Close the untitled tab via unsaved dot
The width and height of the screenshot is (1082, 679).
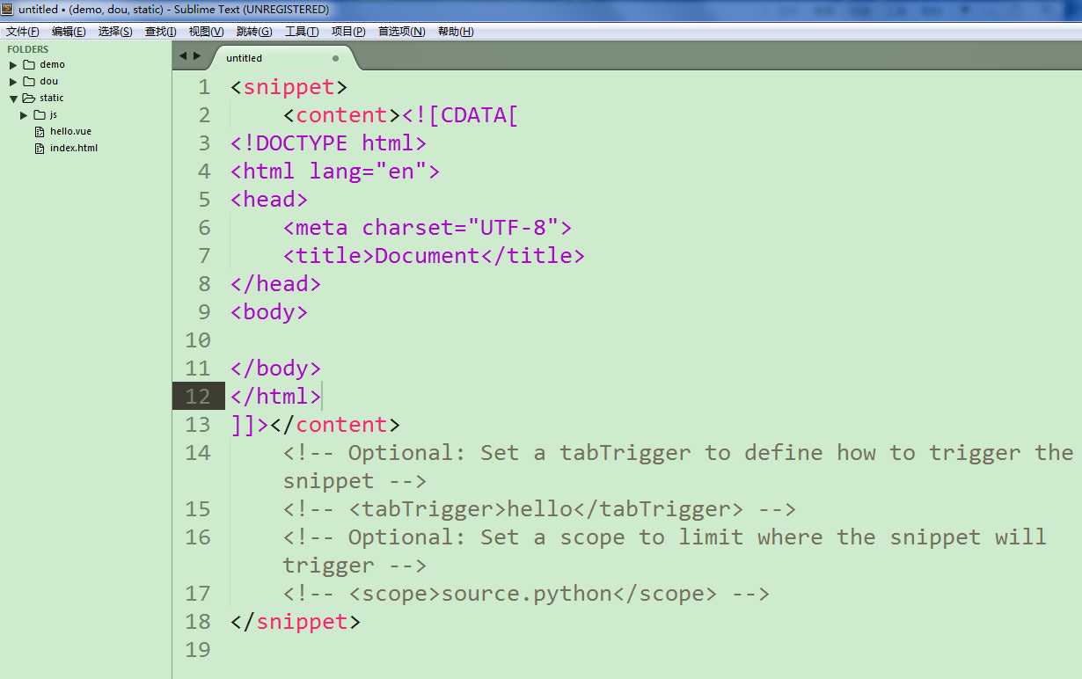point(335,58)
